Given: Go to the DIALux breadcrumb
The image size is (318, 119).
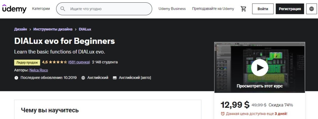Looking at the screenshot, I should click(85, 29).
